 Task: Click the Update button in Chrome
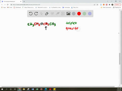click(118, 5)
